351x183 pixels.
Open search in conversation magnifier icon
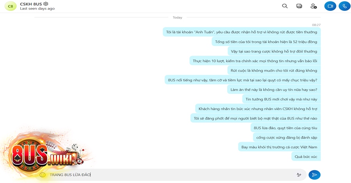[285, 6]
